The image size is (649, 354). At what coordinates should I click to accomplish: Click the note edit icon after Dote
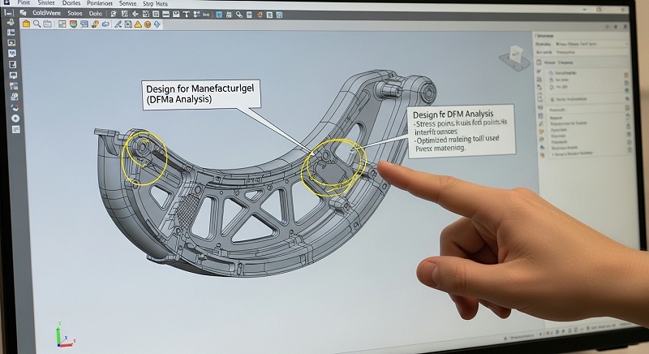click(114, 14)
